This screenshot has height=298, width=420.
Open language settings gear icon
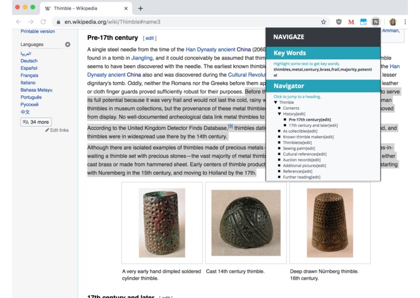pyautogui.click(x=68, y=45)
